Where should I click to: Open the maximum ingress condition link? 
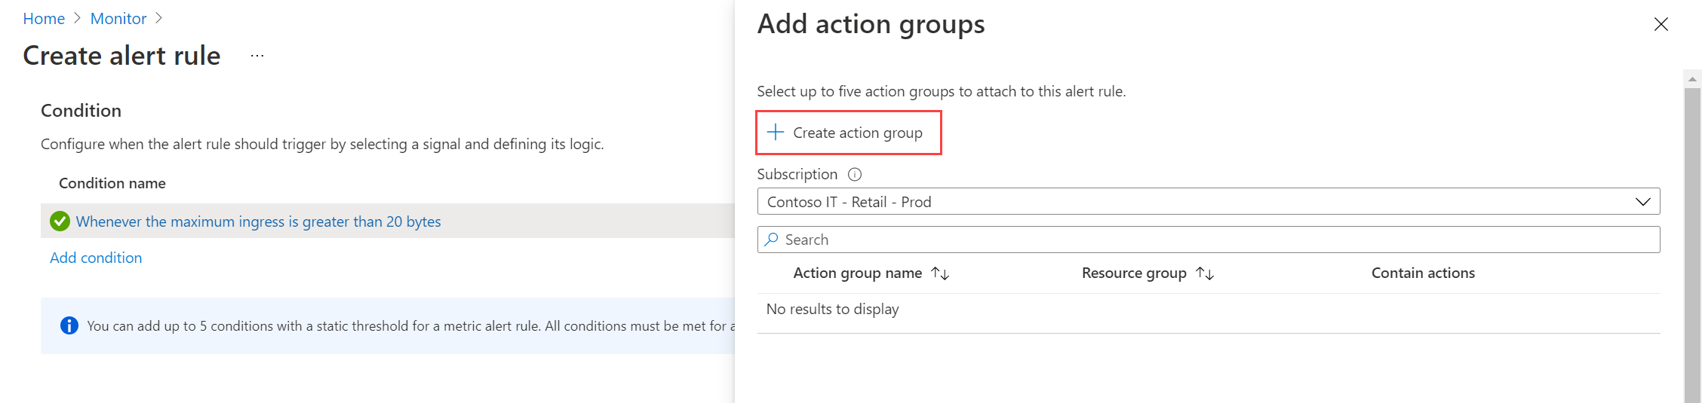click(258, 221)
